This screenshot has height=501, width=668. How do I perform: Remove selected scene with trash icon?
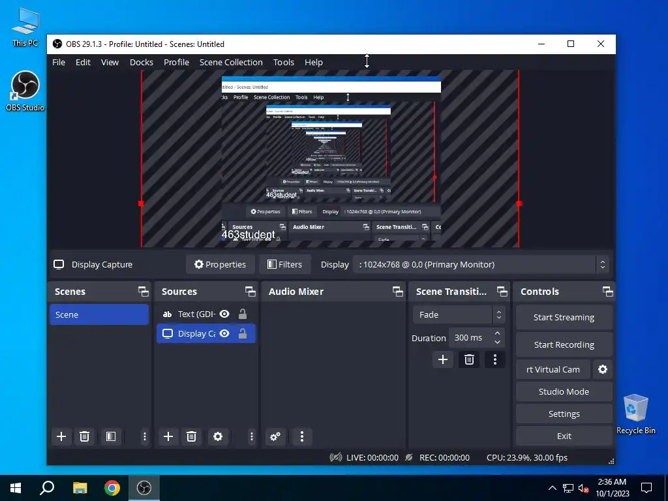click(84, 436)
